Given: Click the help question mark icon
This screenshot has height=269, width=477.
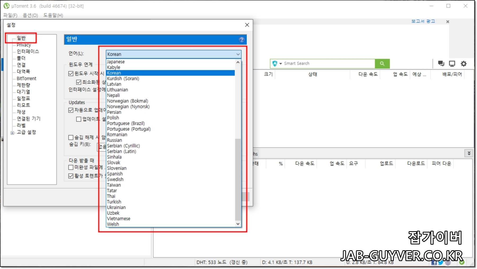Looking at the screenshot, I should [241, 40].
